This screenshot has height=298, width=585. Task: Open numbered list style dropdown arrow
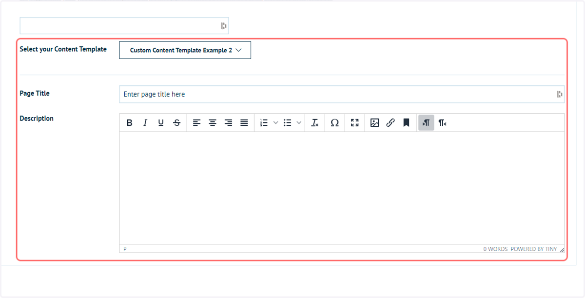click(x=275, y=123)
